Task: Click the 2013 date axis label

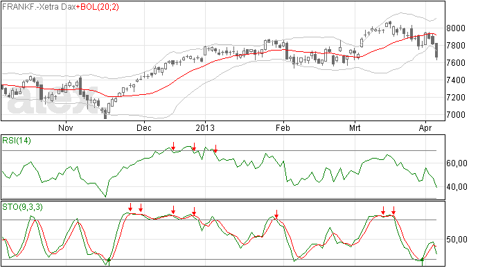Action: [205, 127]
